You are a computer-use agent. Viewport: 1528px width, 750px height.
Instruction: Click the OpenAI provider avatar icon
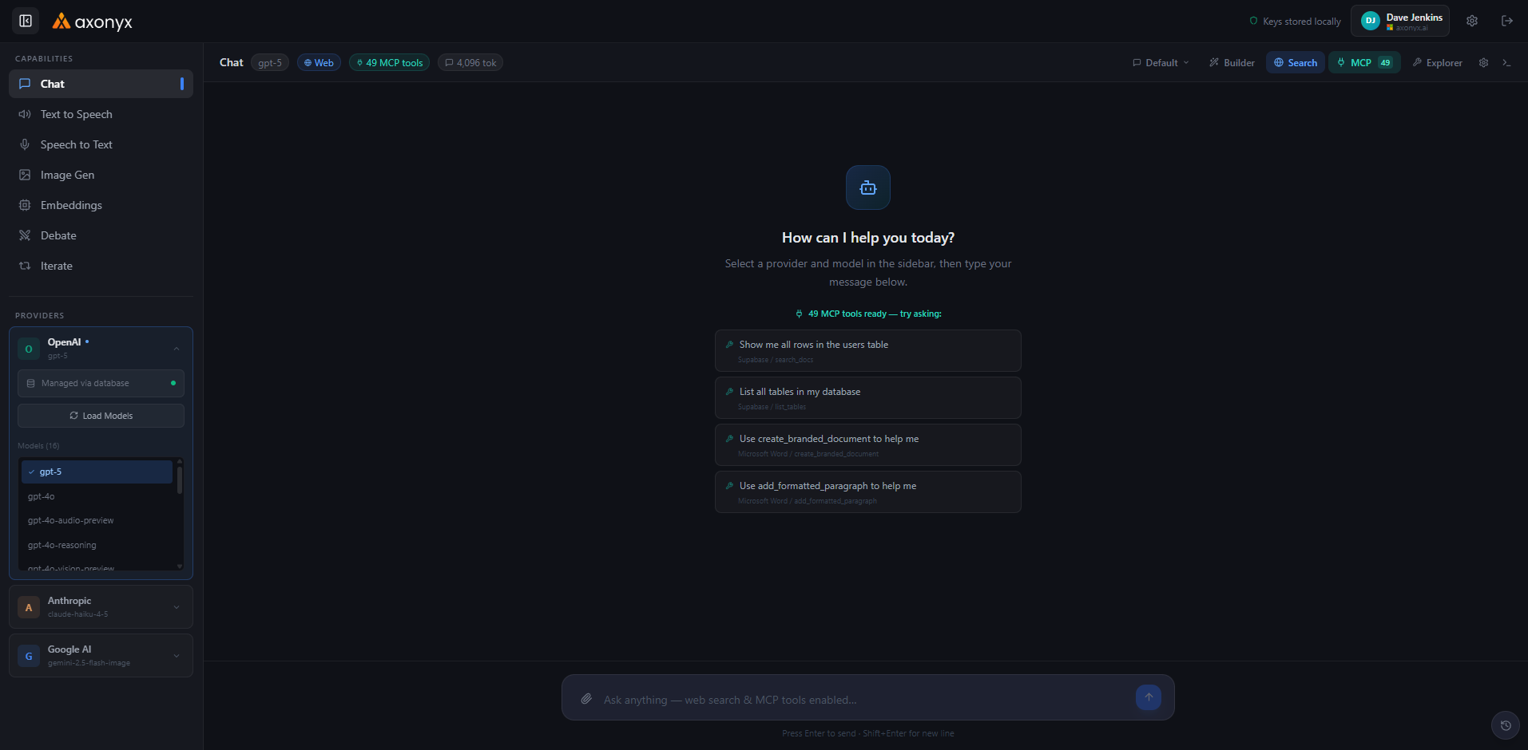29,349
